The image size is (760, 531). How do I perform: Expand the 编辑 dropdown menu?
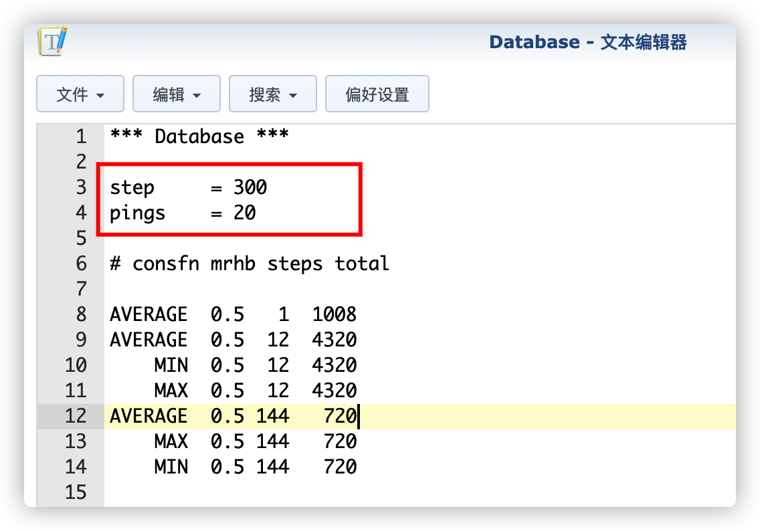[177, 94]
